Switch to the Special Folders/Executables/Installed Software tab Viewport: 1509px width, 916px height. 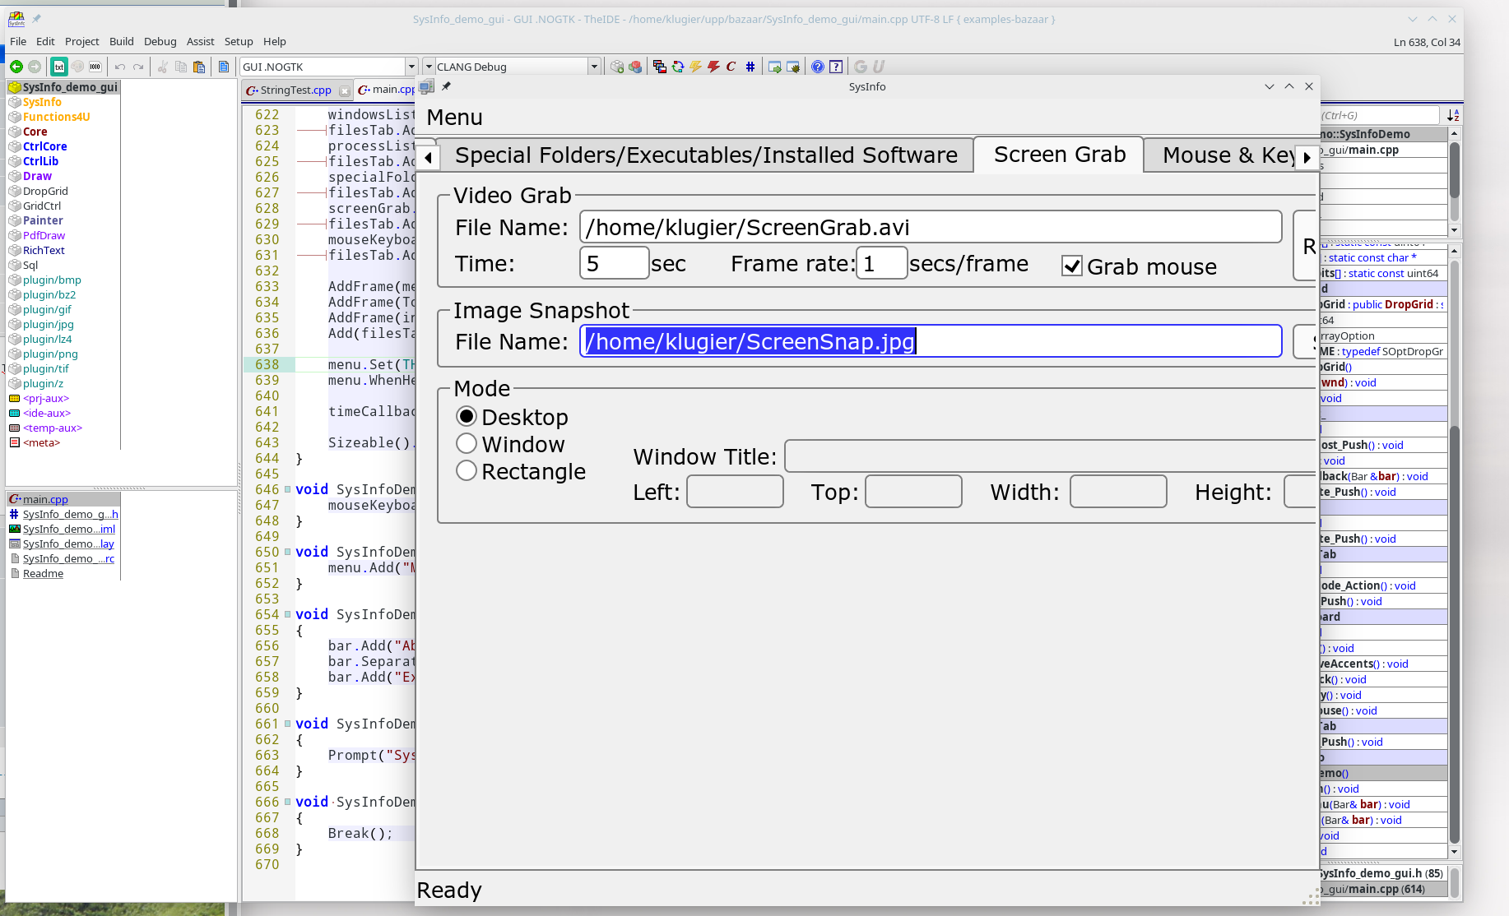click(x=706, y=155)
